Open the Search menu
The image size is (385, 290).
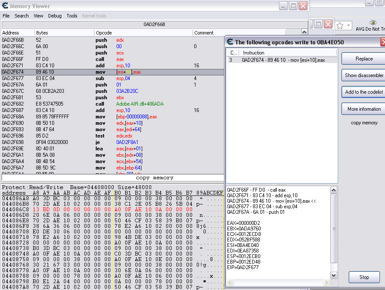point(22,16)
